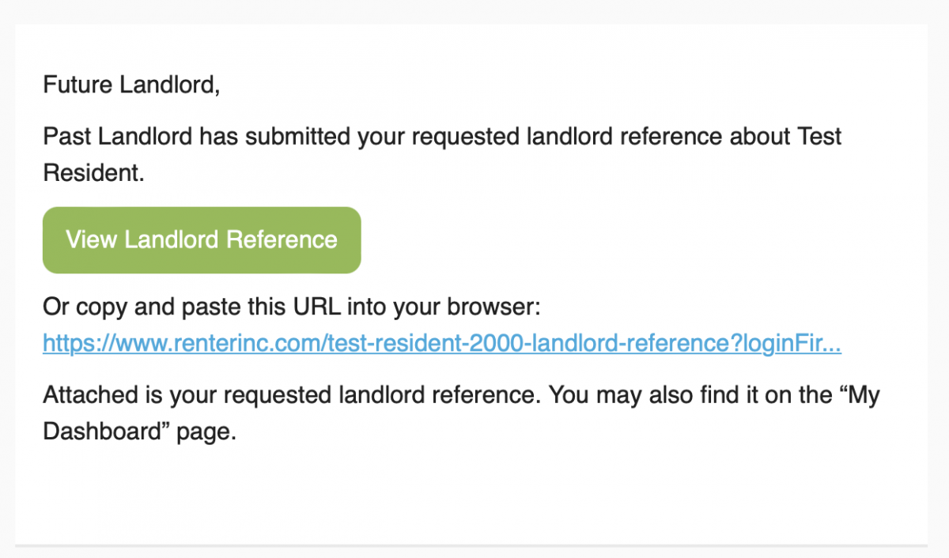Click the gray divider line at the bottom
The width and height of the screenshot is (949, 558).
(x=471, y=545)
